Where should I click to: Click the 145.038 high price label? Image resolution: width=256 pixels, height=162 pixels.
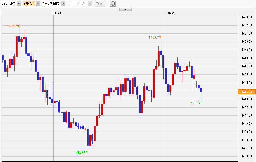click(155, 38)
